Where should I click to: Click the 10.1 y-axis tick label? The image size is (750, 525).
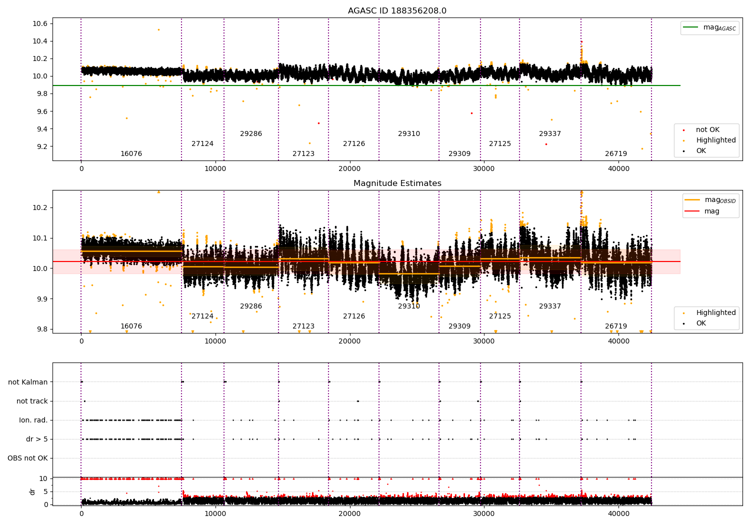39,238
